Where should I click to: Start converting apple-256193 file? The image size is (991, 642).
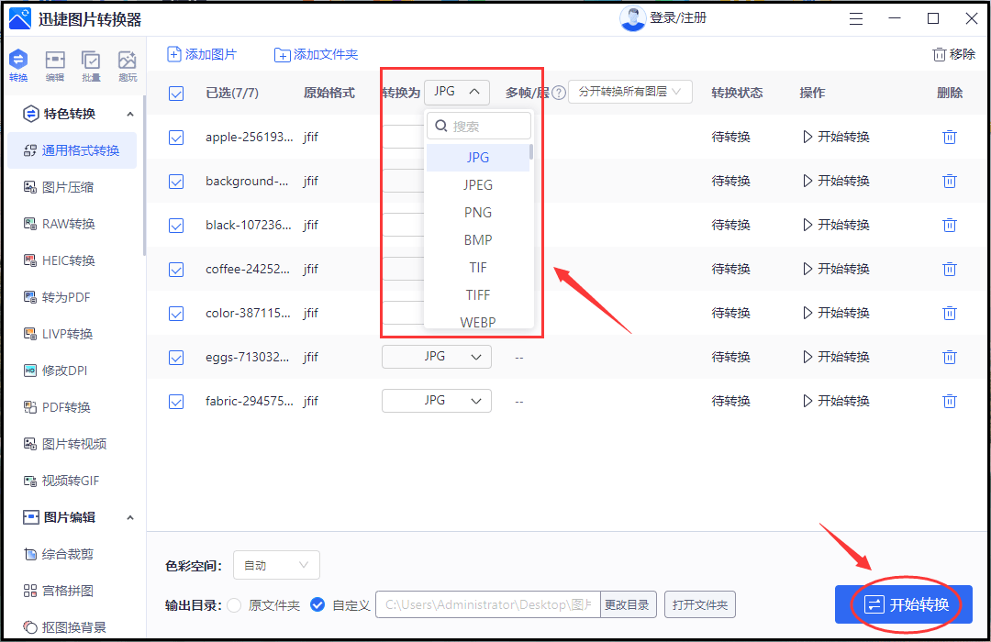[x=836, y=138]
